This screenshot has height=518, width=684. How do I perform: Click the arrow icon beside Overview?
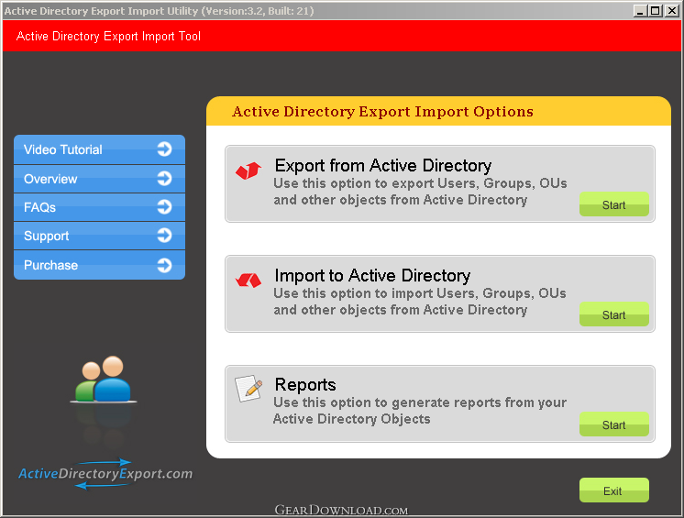coord(164,179)
